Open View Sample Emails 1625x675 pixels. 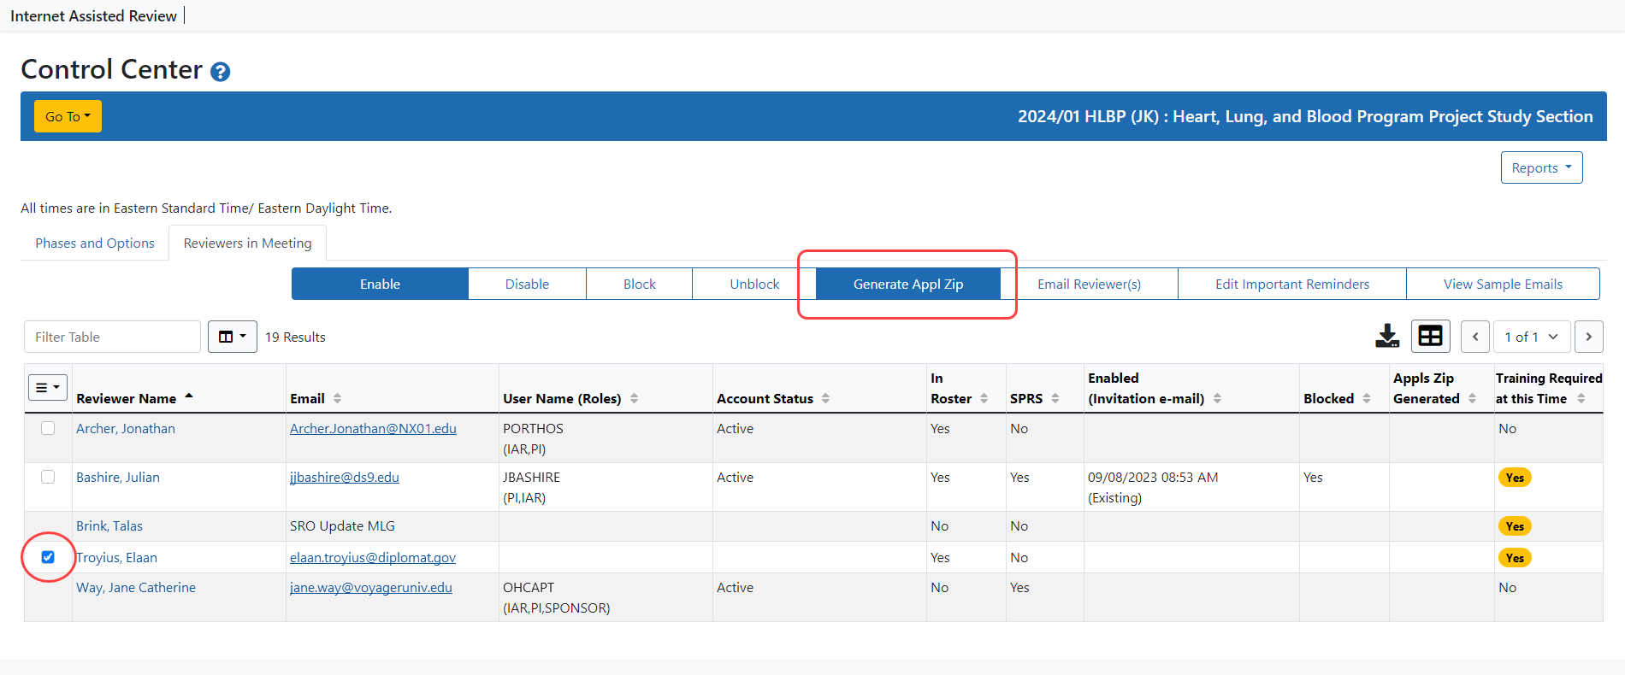1503,284
